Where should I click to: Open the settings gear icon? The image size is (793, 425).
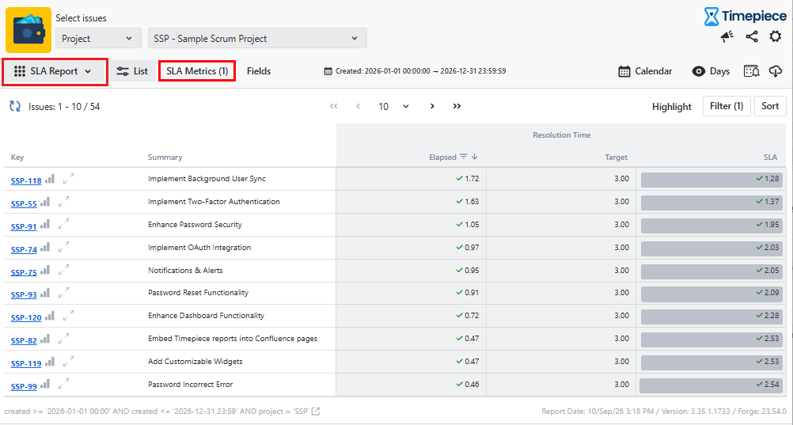coord(776,36)
